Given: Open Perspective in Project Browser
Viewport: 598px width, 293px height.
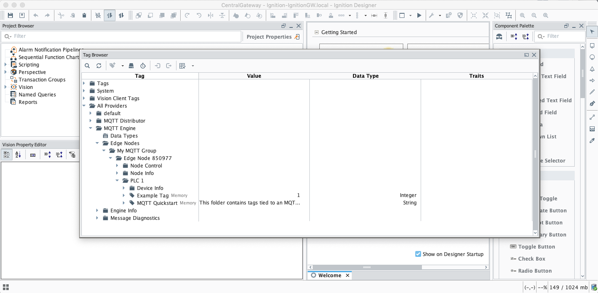Looking at the screenshot, I should [x=32, y=72].
